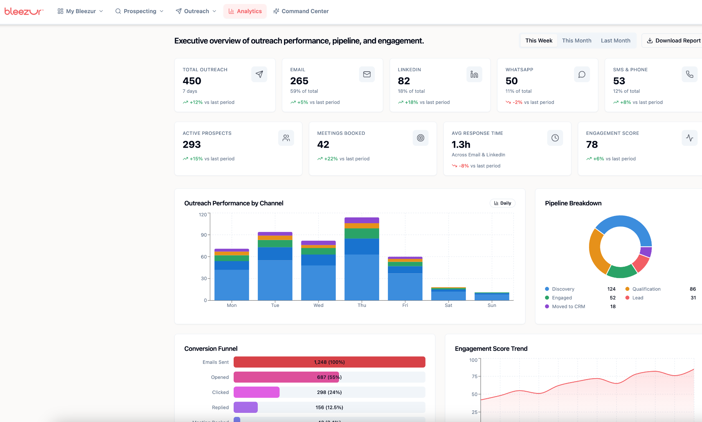Switch to Last Month period

click(615, 41)
